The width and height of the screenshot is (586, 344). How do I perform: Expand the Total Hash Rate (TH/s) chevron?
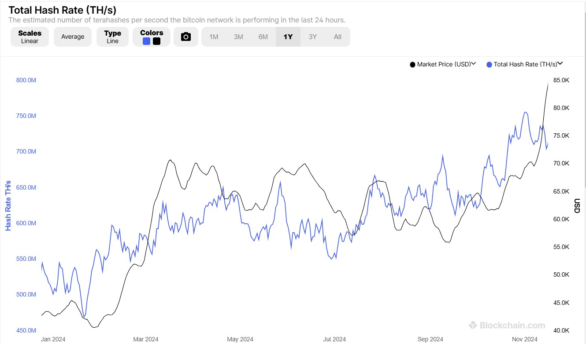click(x=560, y=64)
